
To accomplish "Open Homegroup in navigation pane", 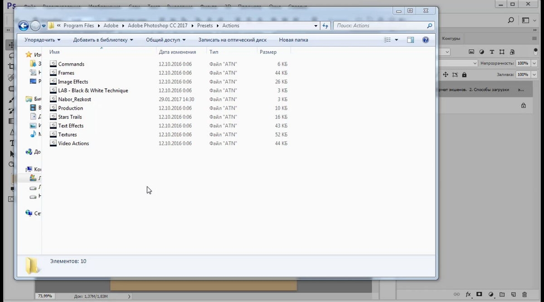I will click(29, 152).
